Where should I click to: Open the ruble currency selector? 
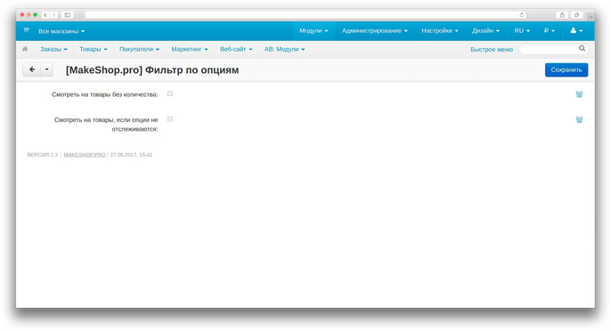point(549,30)
